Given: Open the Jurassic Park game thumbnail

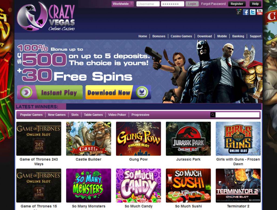Looking at the screenshot, I should click(x=188, y=139).
